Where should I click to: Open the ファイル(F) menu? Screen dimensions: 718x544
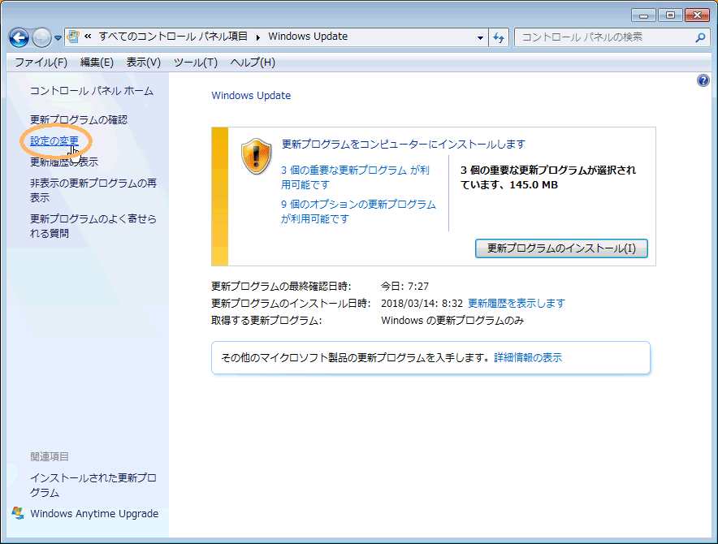click(41, 63)
